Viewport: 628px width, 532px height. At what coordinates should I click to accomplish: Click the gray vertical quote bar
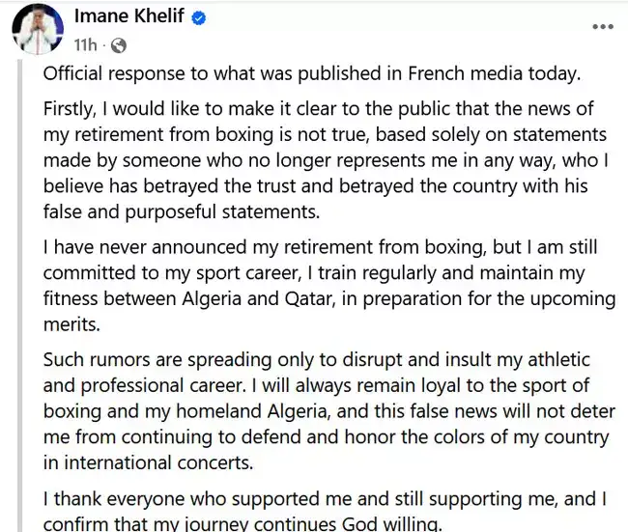(x=19, y=295)
